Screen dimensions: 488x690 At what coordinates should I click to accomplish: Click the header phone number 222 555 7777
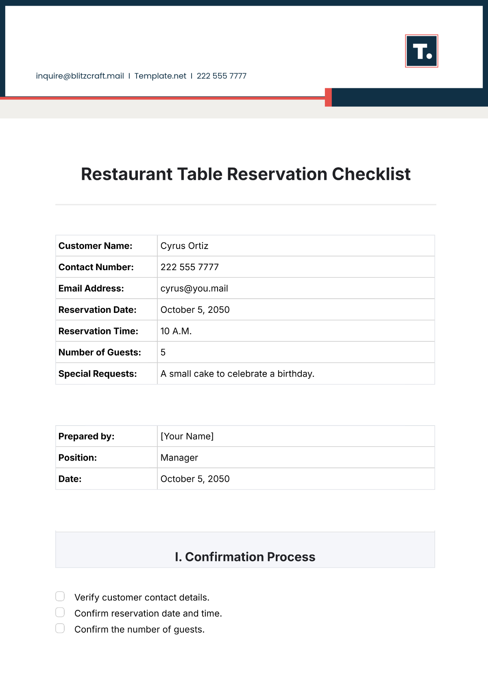(x=222, y=76)
